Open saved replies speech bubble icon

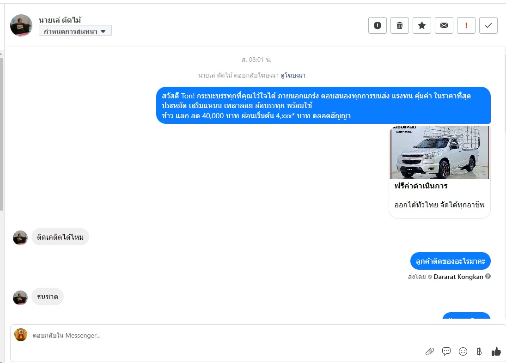point(446,351)
